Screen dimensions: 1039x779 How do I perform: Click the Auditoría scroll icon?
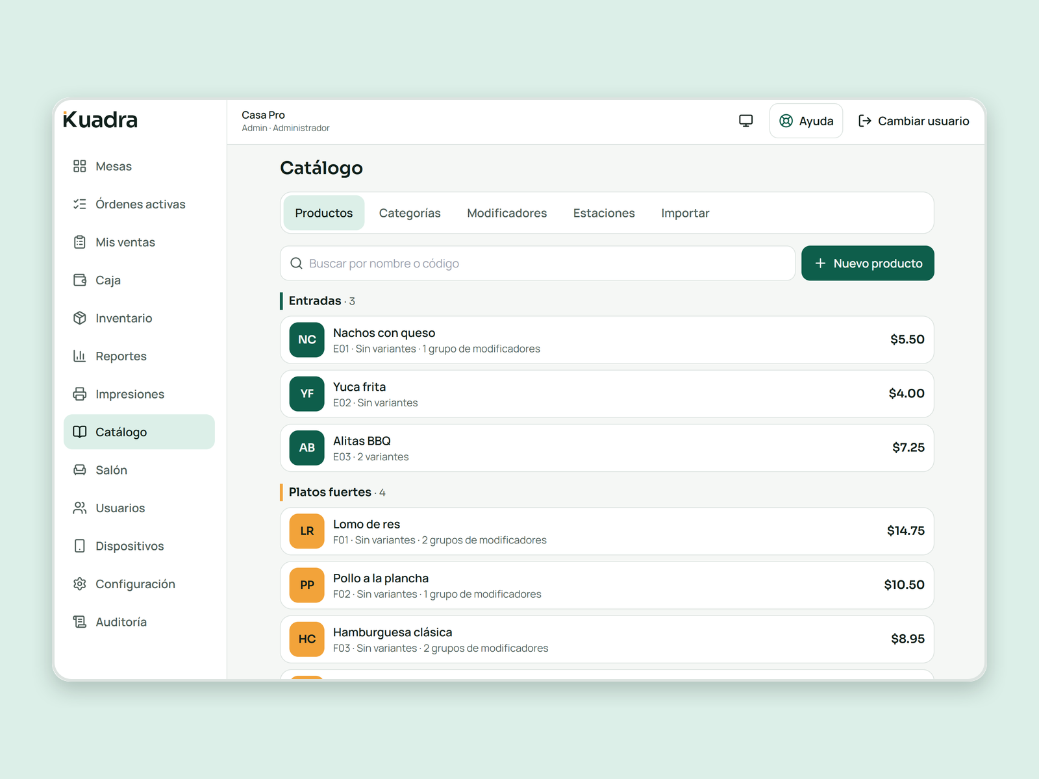[x=79, y=622]
